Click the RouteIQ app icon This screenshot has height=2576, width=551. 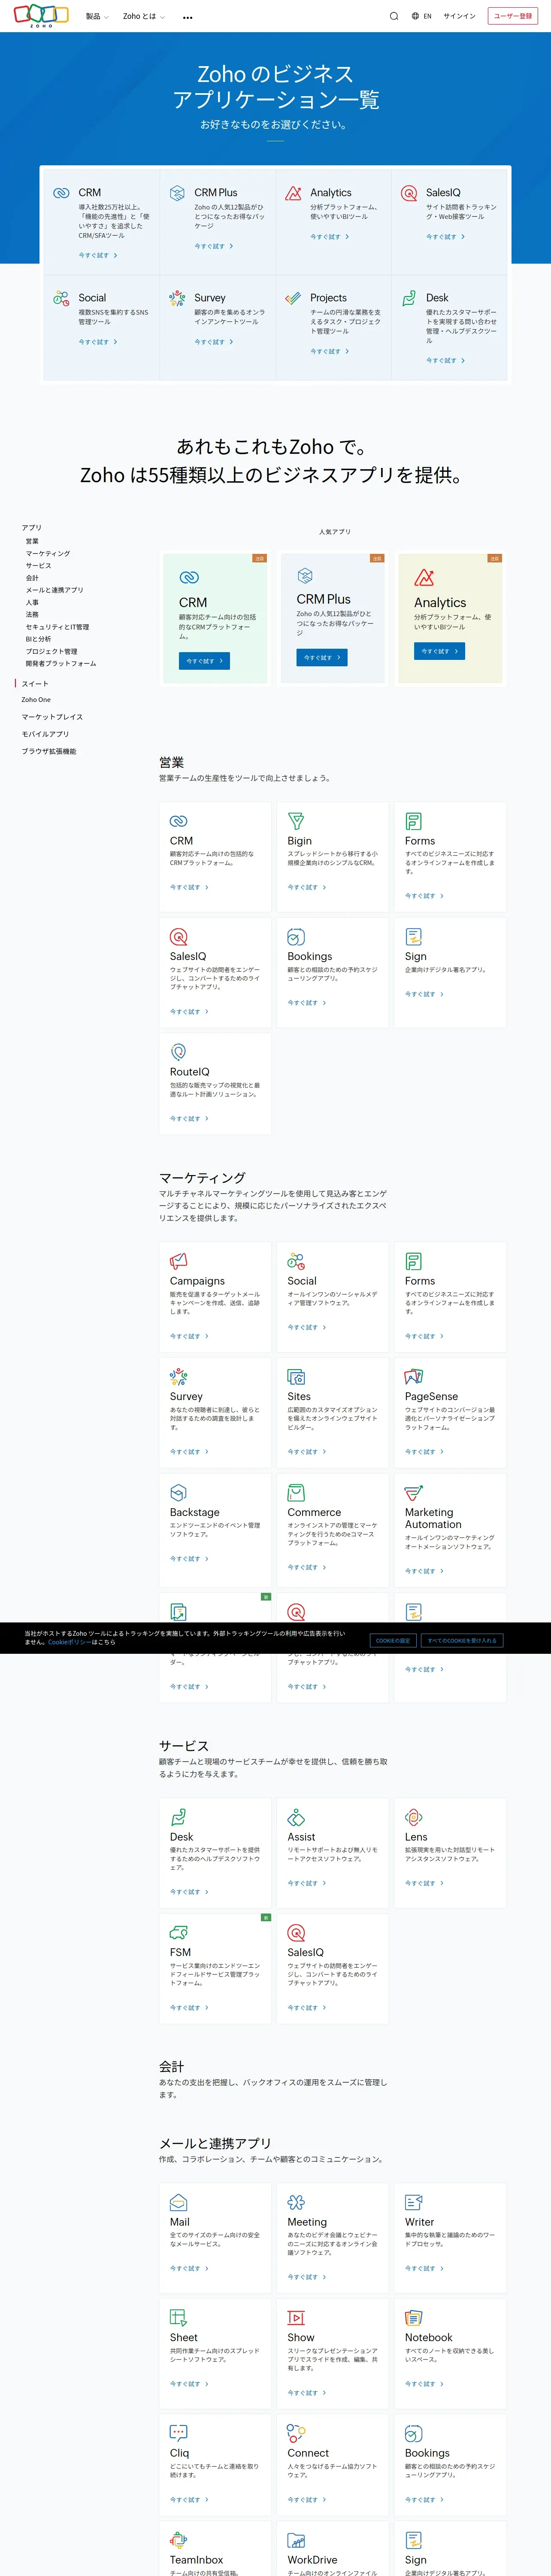click(x=178, y=1052)
